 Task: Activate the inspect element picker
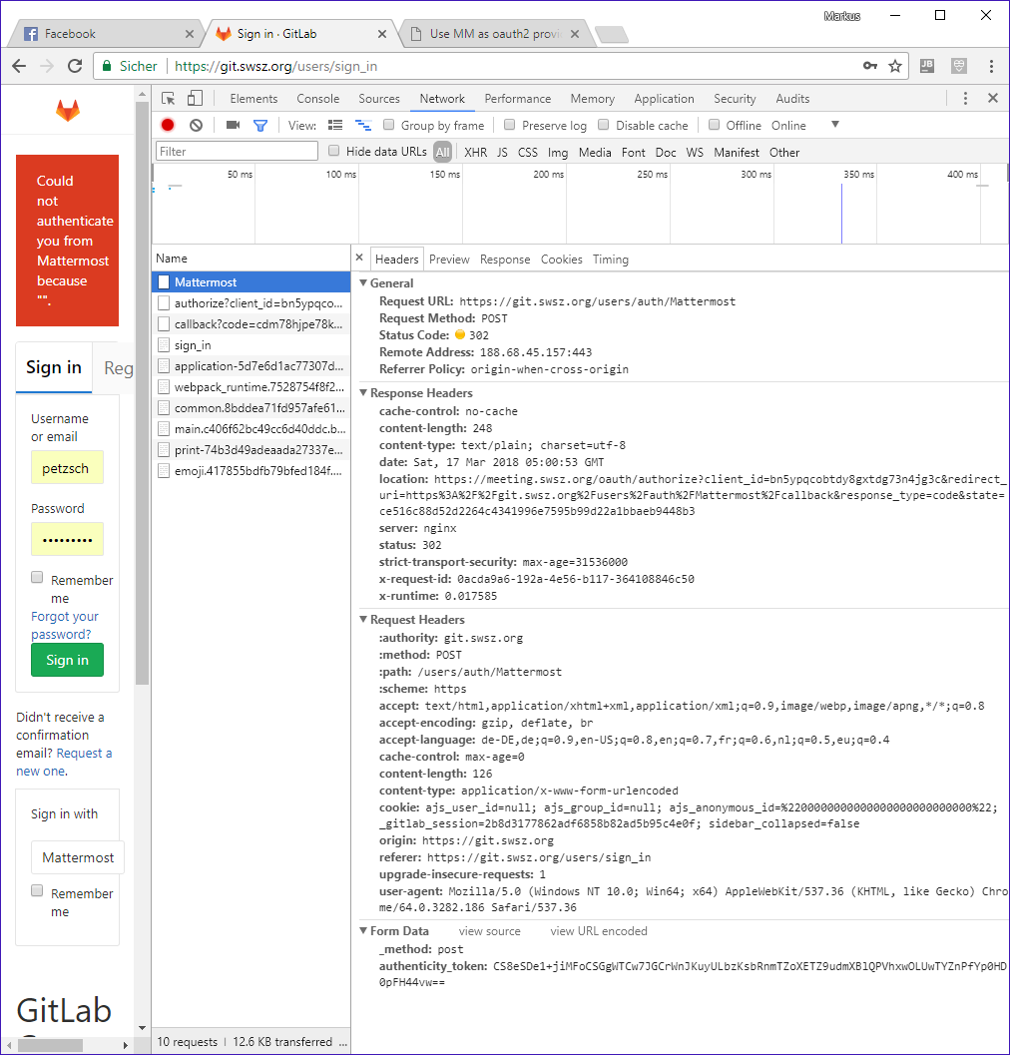pyautogui.click(x=169, y=98)
